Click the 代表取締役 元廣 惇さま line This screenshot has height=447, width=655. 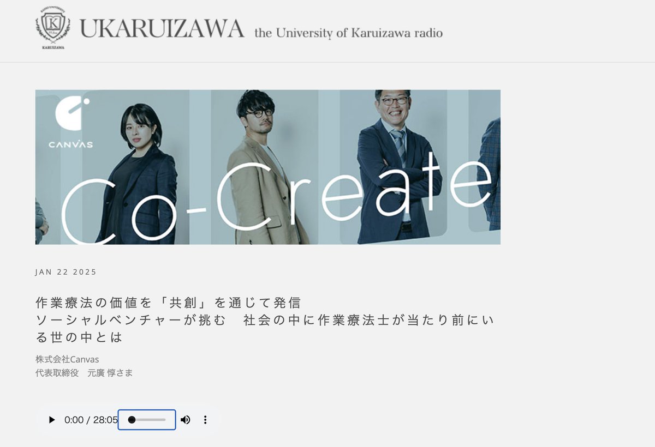84,373
